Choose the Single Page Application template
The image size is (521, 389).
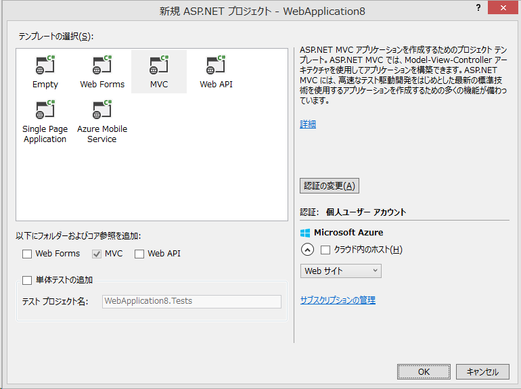45,121
